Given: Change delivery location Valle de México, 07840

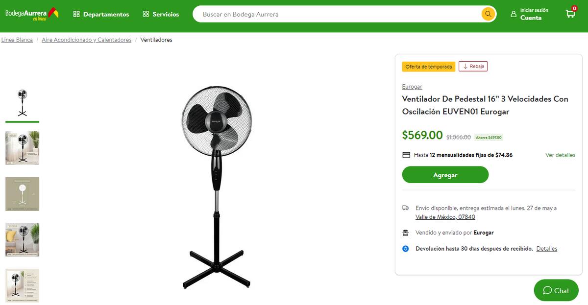Looking at the screenshot, I should pyautogui.click(x=445, y=217).
